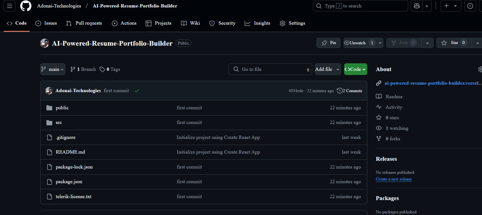View the 0 Tags link
The height and width of the screenshot is (215, 482).
[110, 69]
